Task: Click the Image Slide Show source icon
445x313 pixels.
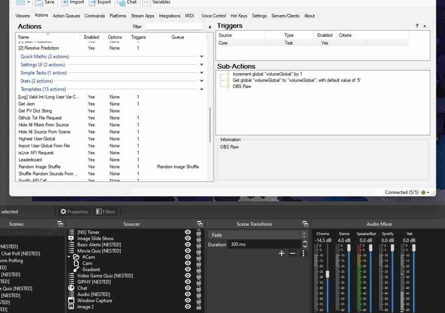Action: click(71, 238)
